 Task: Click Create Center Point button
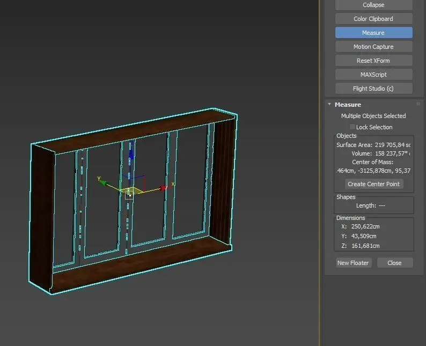[x=374, y=184]
